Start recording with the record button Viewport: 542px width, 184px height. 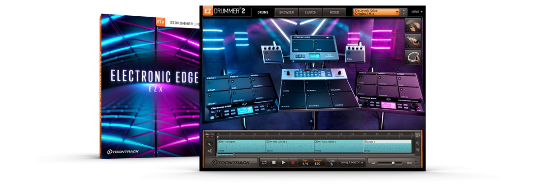coord(293,162)
